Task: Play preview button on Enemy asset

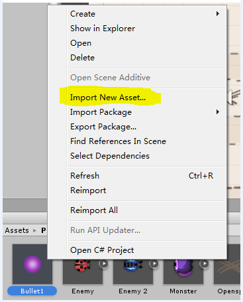Action: coord(104,264)
